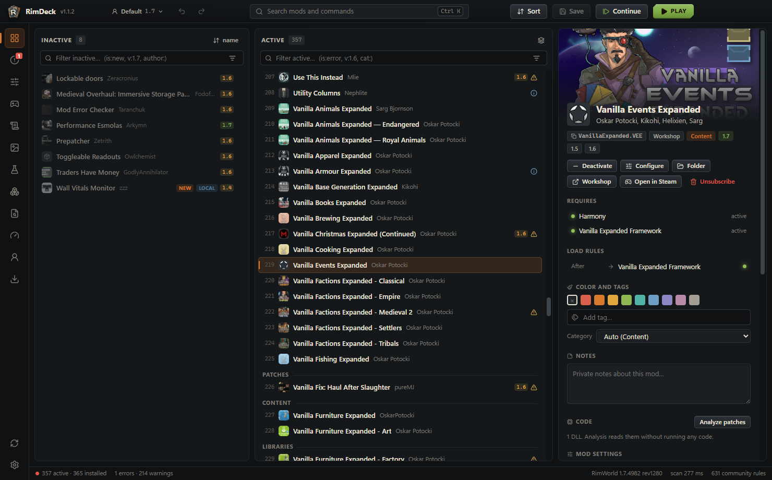Click the info icon on Utility Columns row
The image size is (772, 480).
point(534,93)
